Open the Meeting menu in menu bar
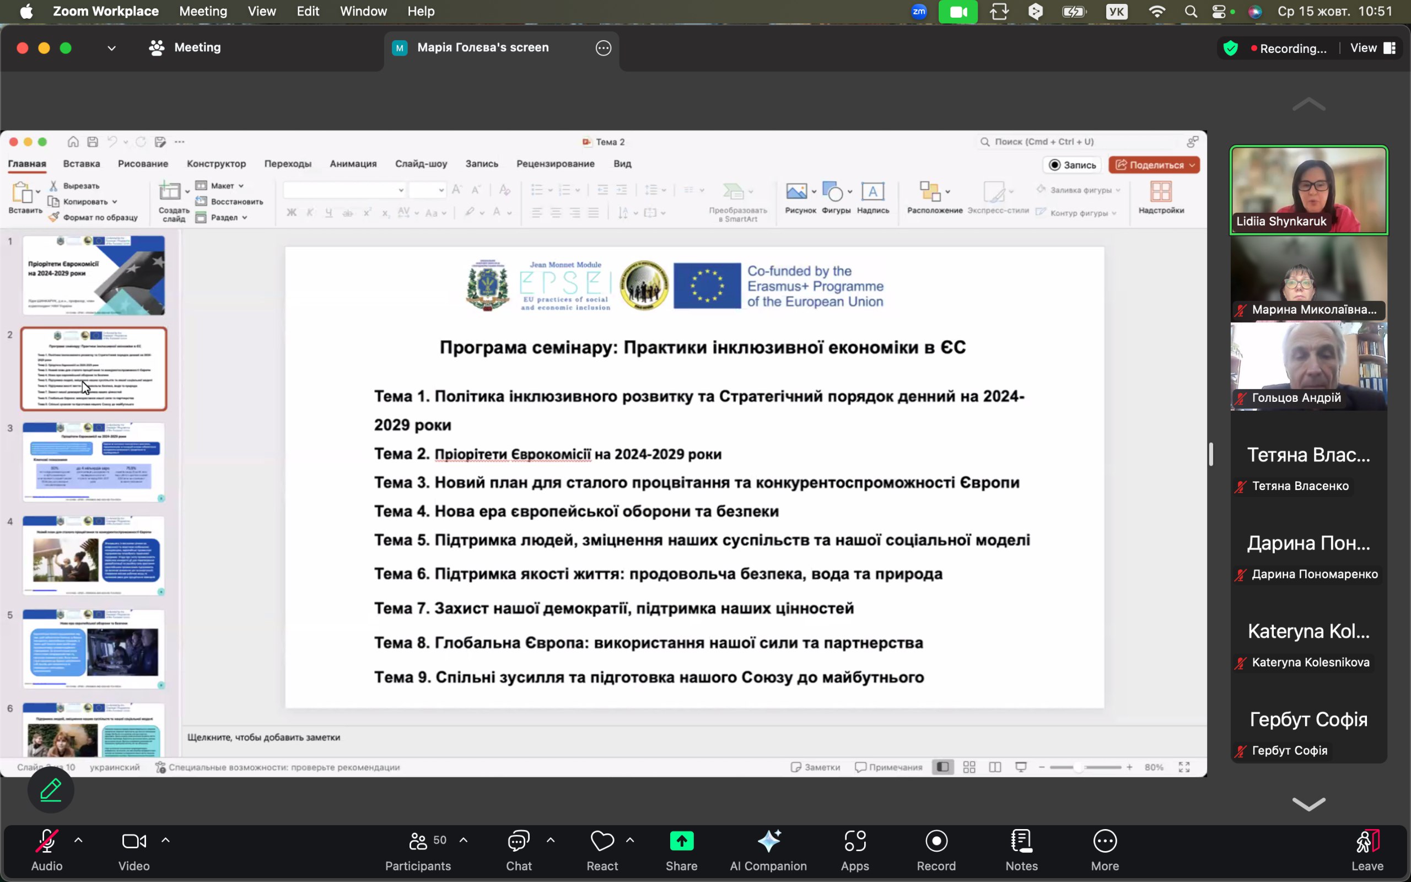Viewport: 1411px width, 882px height. pyautogui.click(x=203, y=11)
